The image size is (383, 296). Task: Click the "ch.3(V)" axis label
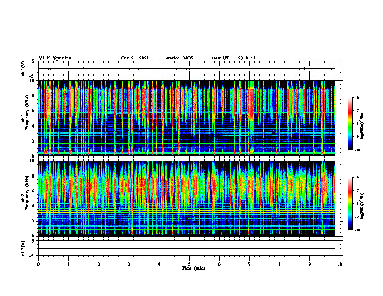[23, 248]
